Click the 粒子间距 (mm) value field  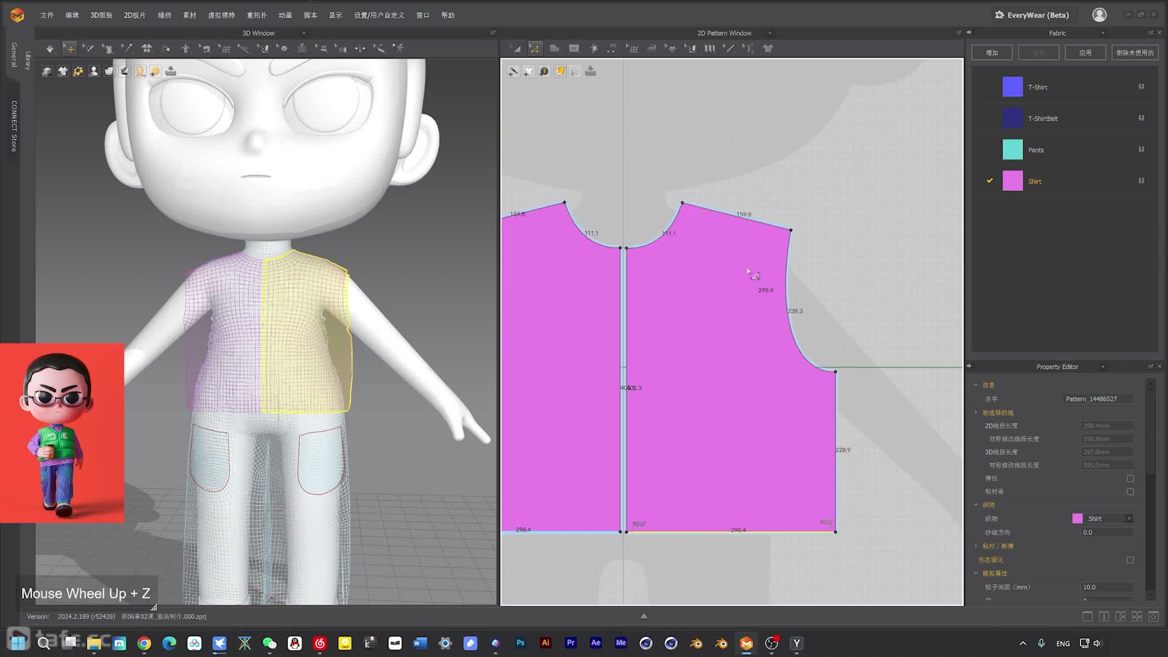(1107, 588)
